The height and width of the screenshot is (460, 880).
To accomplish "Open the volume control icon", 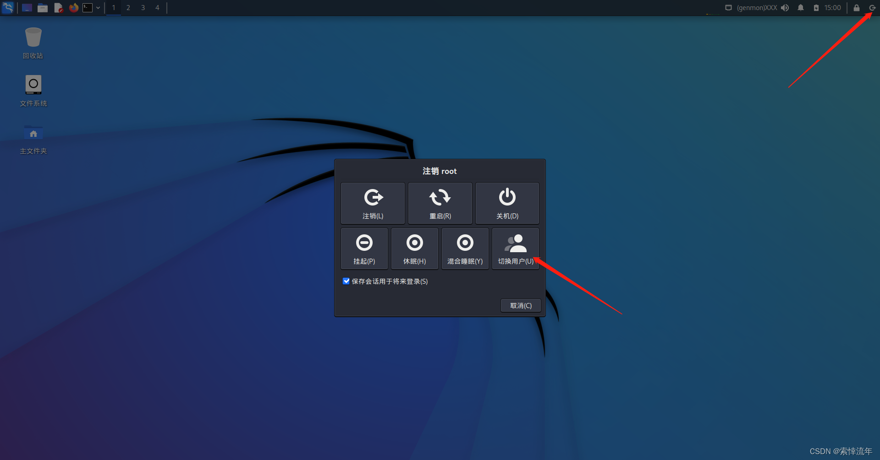I will tap(785, 8).
